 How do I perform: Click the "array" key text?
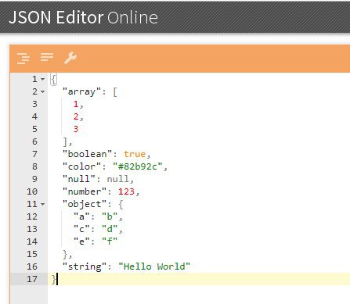(81, 91)
